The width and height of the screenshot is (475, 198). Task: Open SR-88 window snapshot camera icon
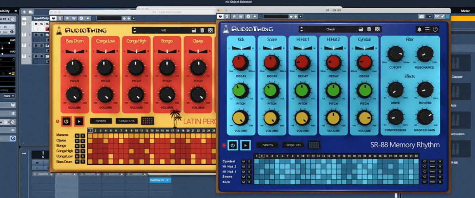pyautogui.click(x=422, y=16)
